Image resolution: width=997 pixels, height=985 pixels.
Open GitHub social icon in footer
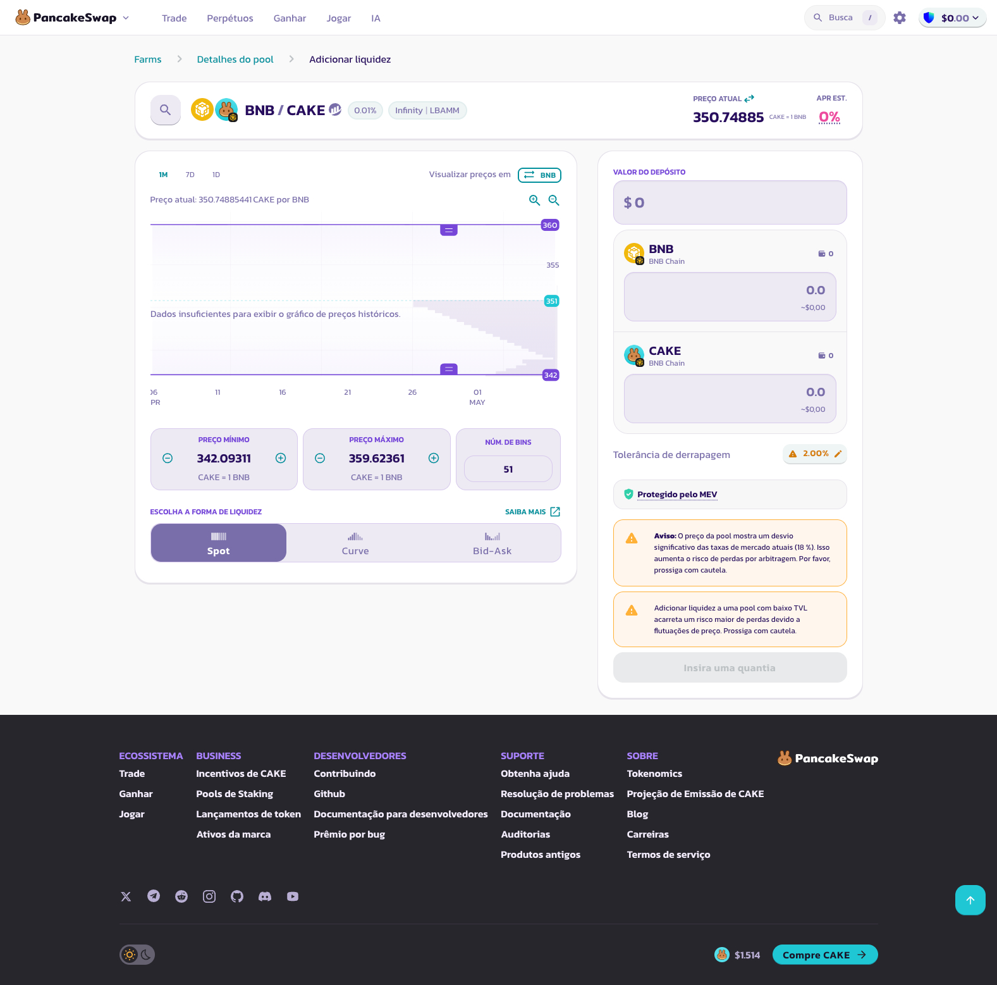pyautogui.click(x=237, y=896)
